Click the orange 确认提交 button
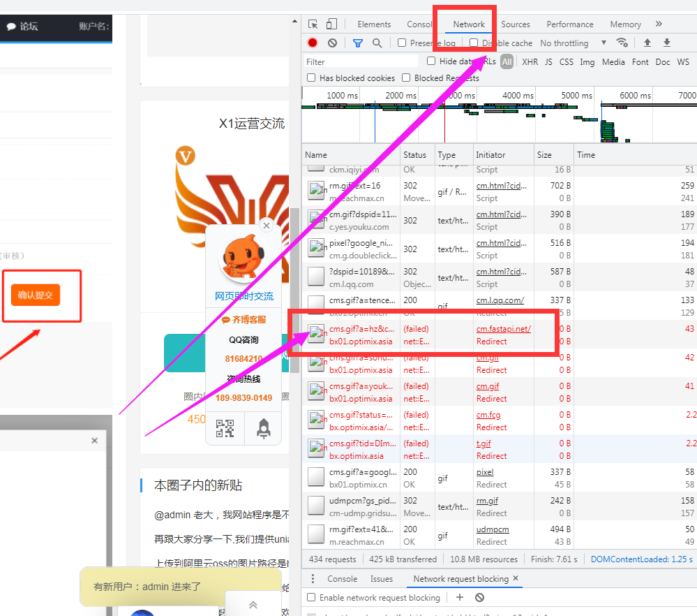 (x=36, y=295)
